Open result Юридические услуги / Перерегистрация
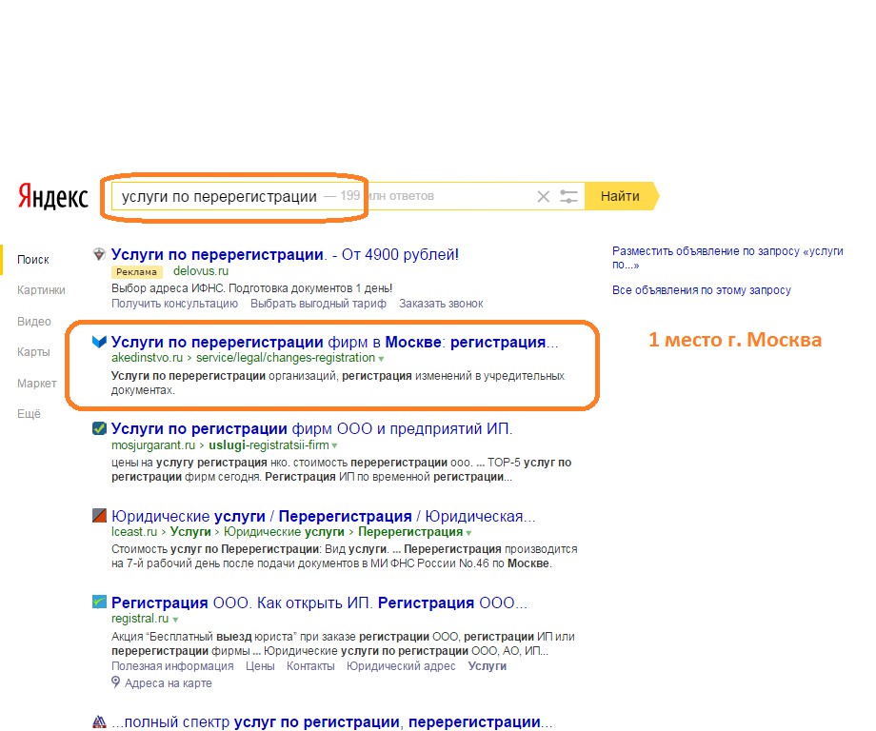This screenshot has width=876, height=731. 324,516
